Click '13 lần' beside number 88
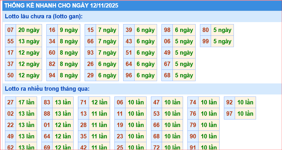The image size is (282, 150). point(63,114)
